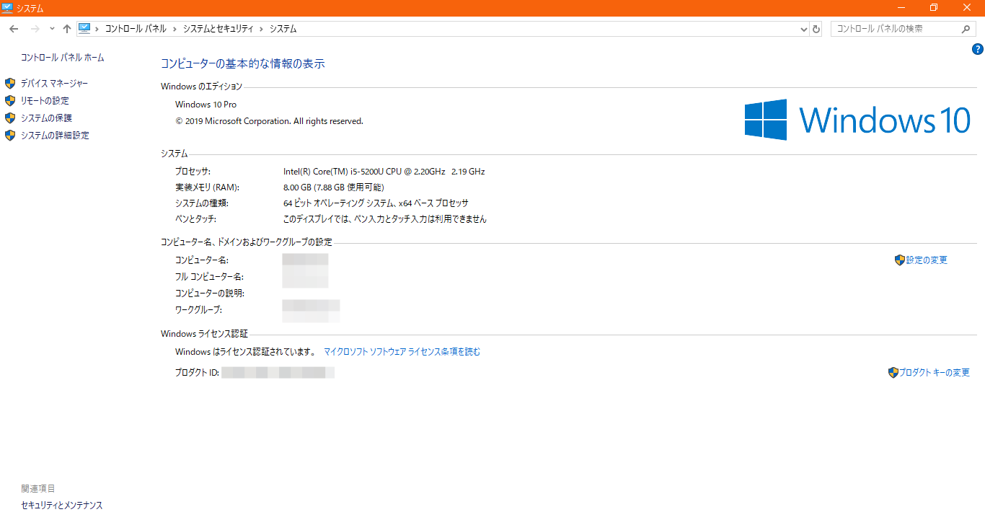The width and height of the screenshot is (985, 525).
Task: Click the search magnifier icon
Action: click(966, 29)
